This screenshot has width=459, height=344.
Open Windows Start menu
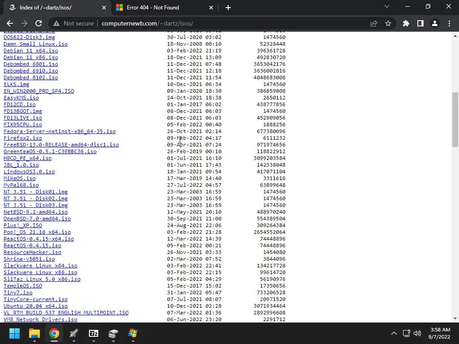pyautogui.click(x=14, y=333)
